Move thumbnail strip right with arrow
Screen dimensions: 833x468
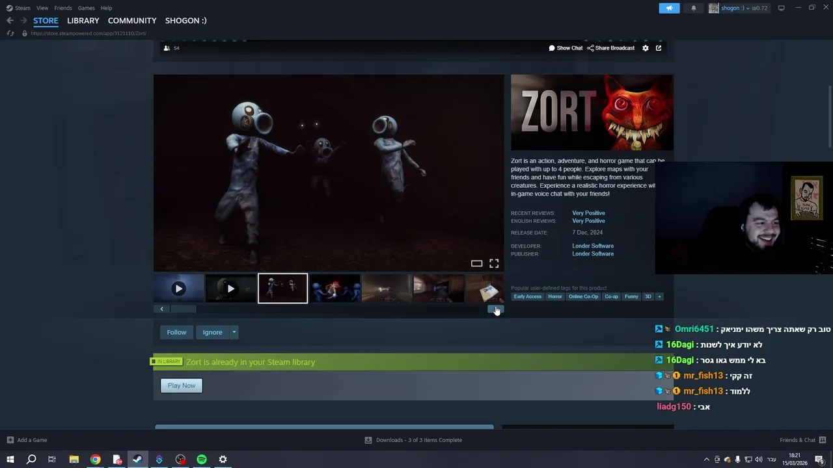(496, 309)
